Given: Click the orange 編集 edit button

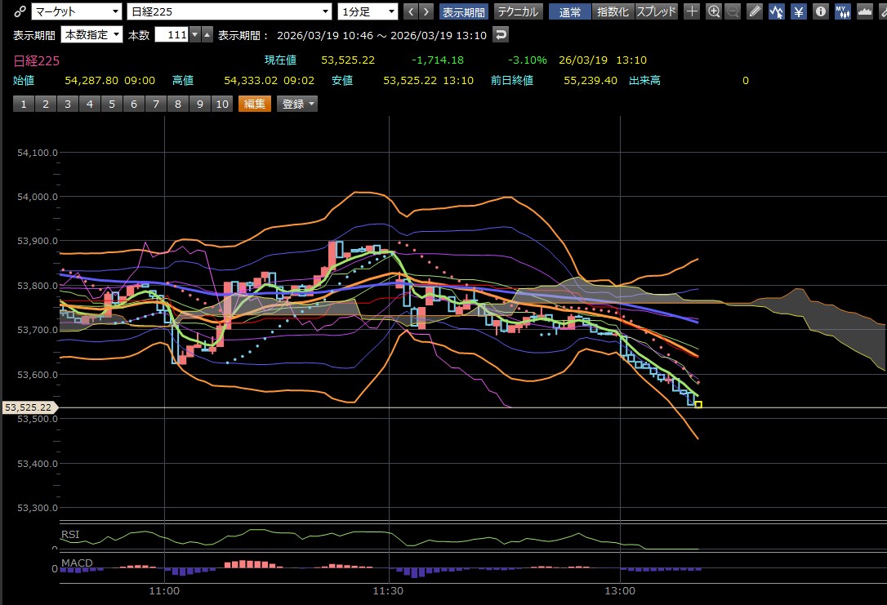Looking at the screenshot, I should coord(254,104).
